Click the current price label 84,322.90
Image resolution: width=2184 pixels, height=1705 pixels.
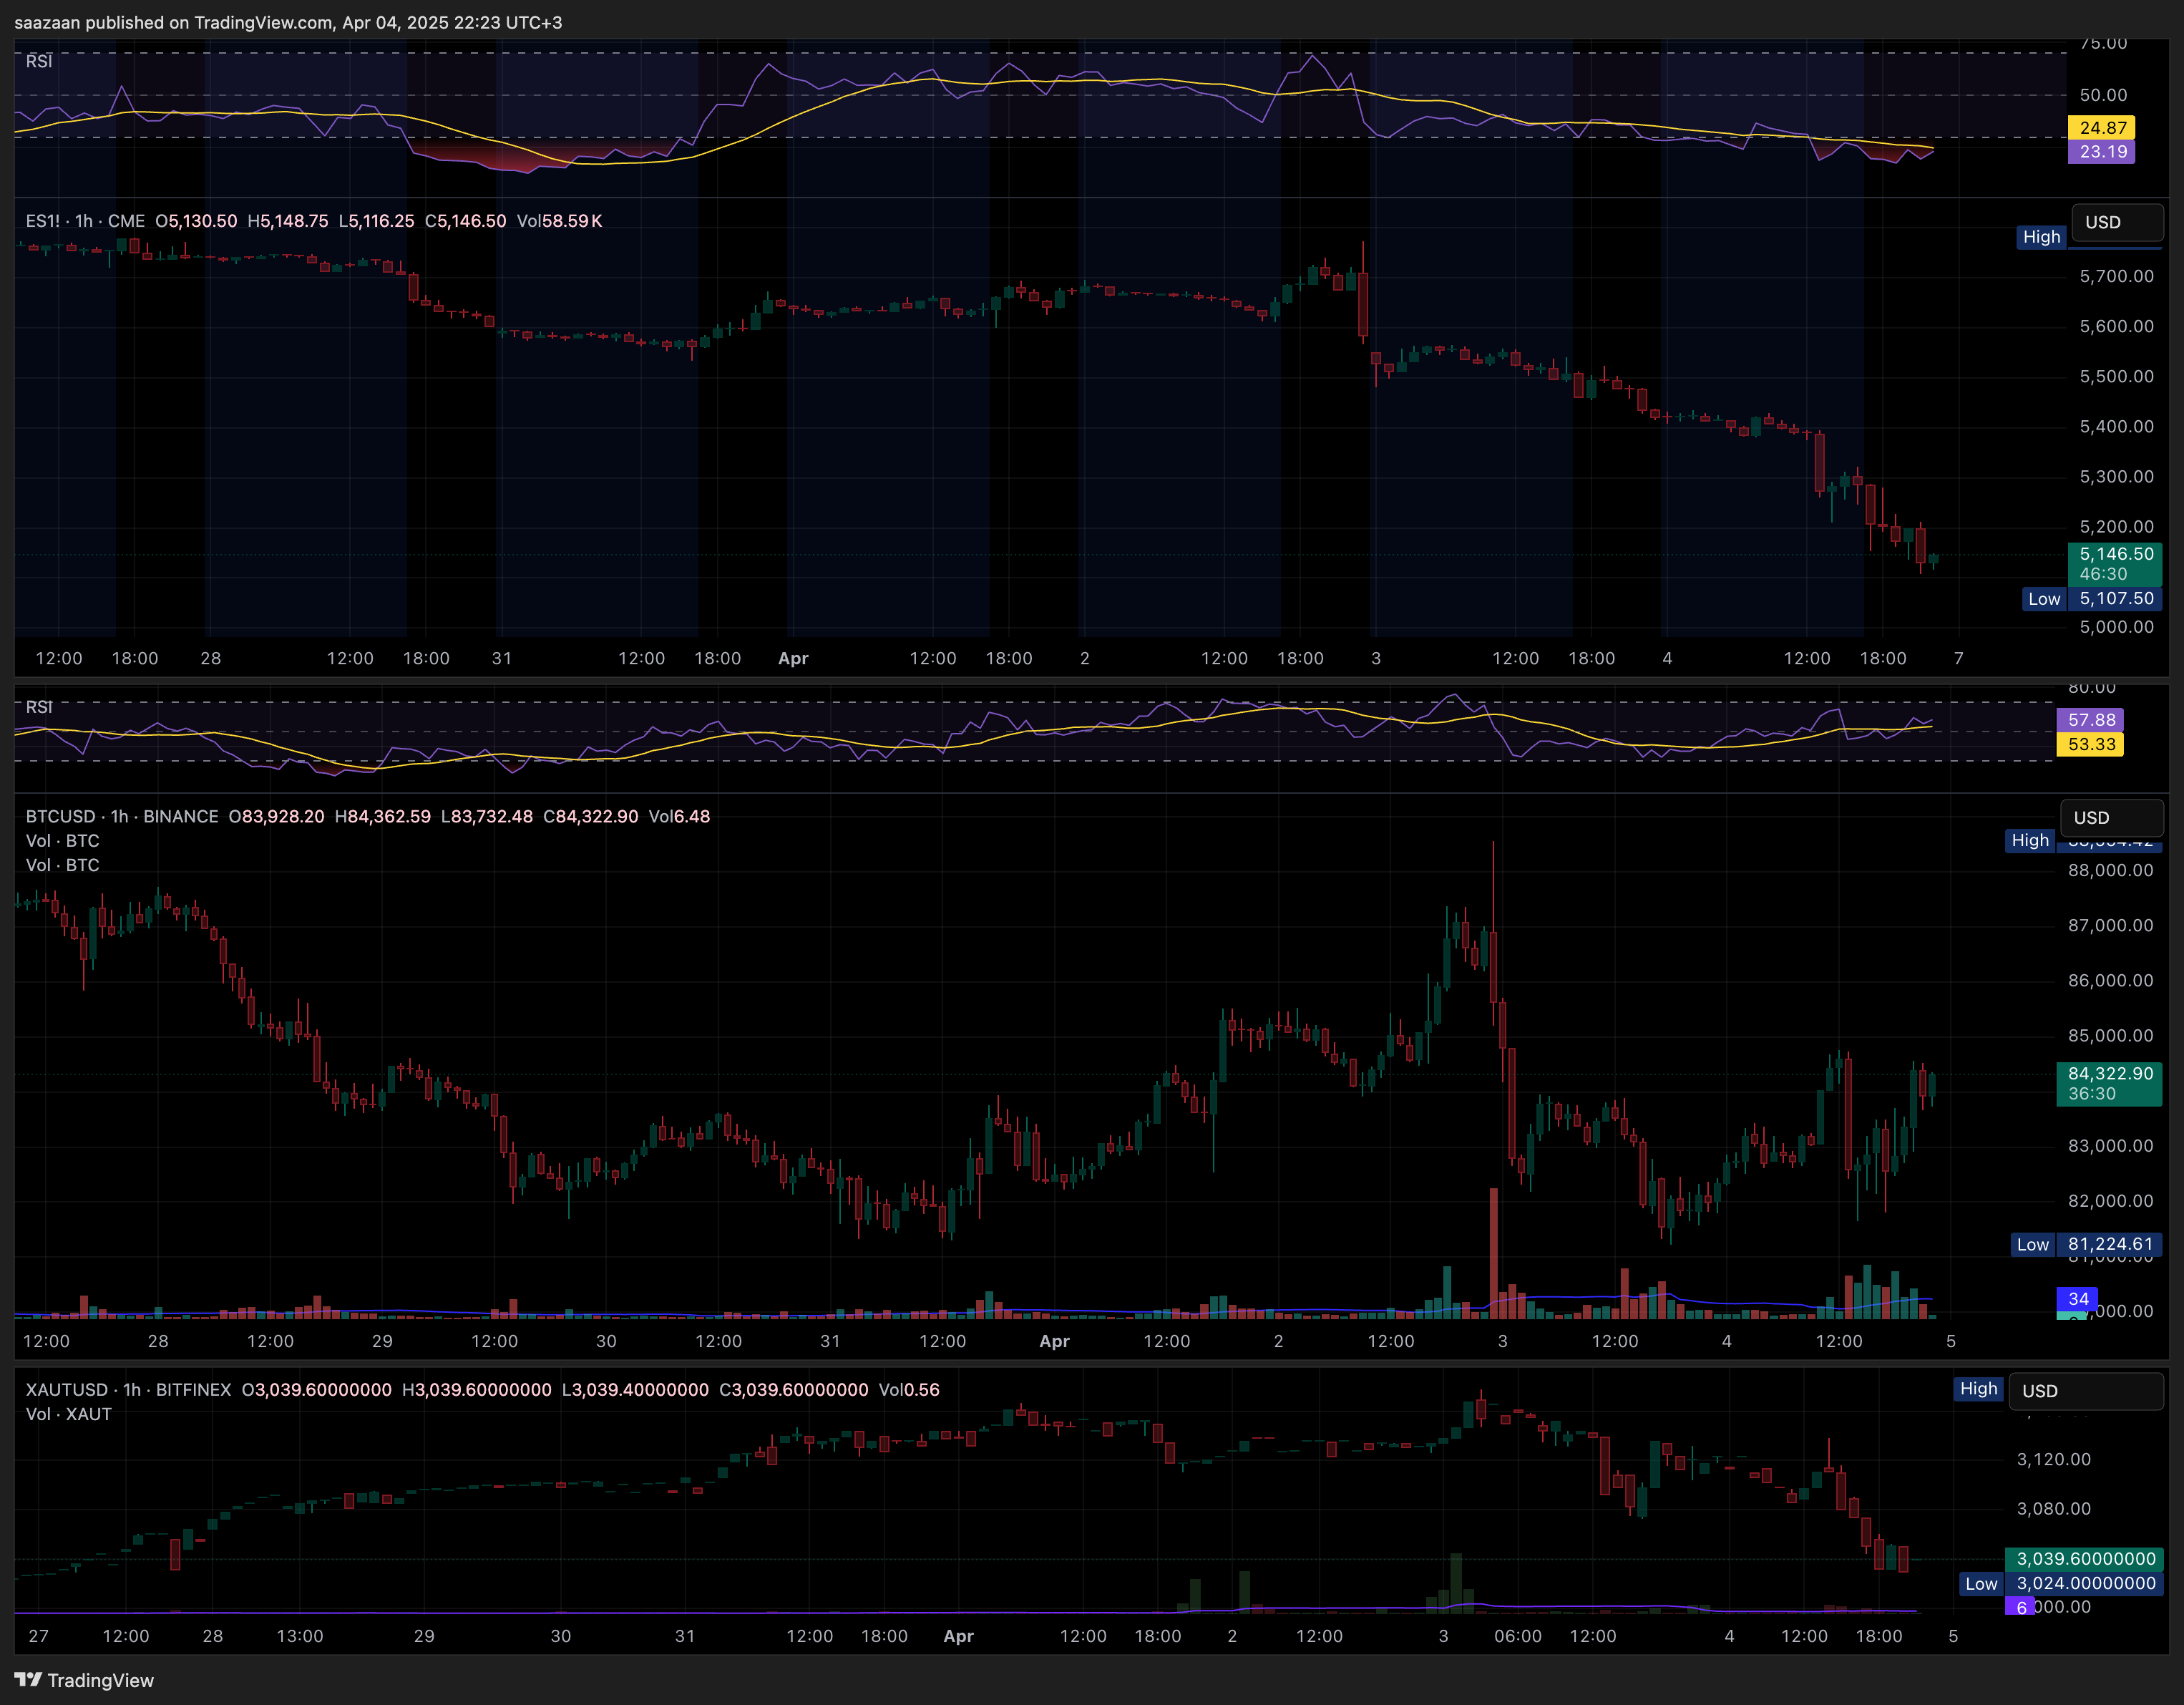pos(2109,1083)
